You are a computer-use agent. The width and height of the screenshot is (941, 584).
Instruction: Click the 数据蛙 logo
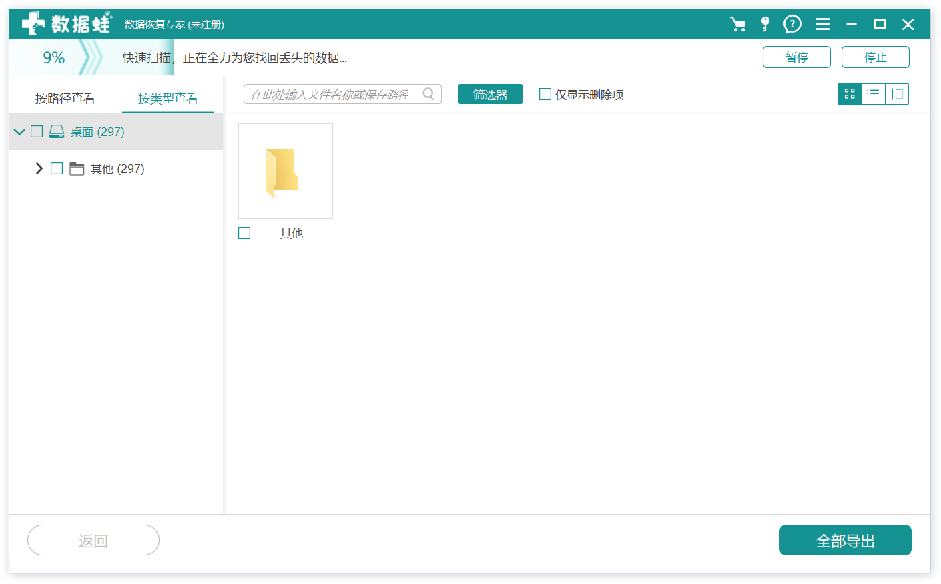point(66,24)
